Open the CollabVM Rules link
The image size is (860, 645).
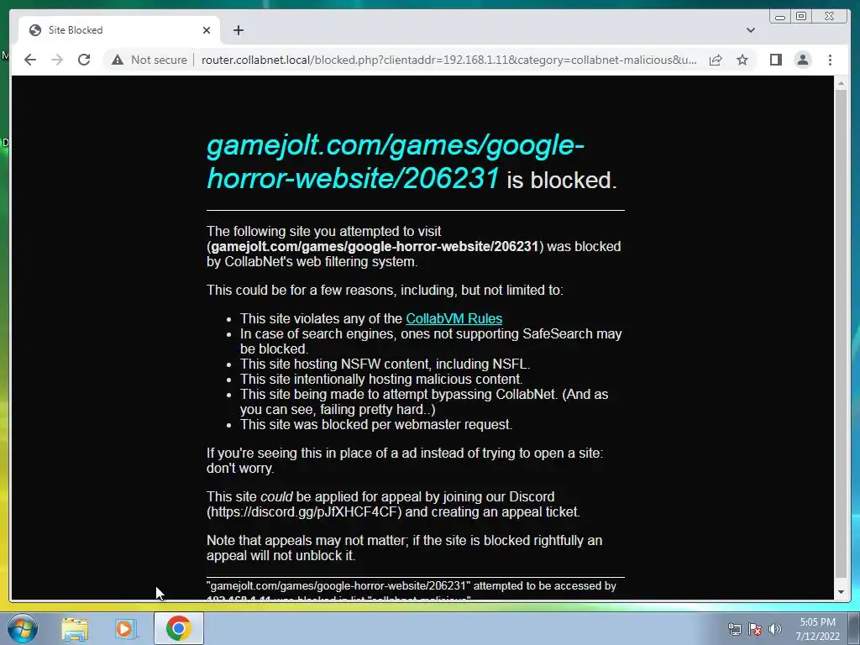(454, 318)
